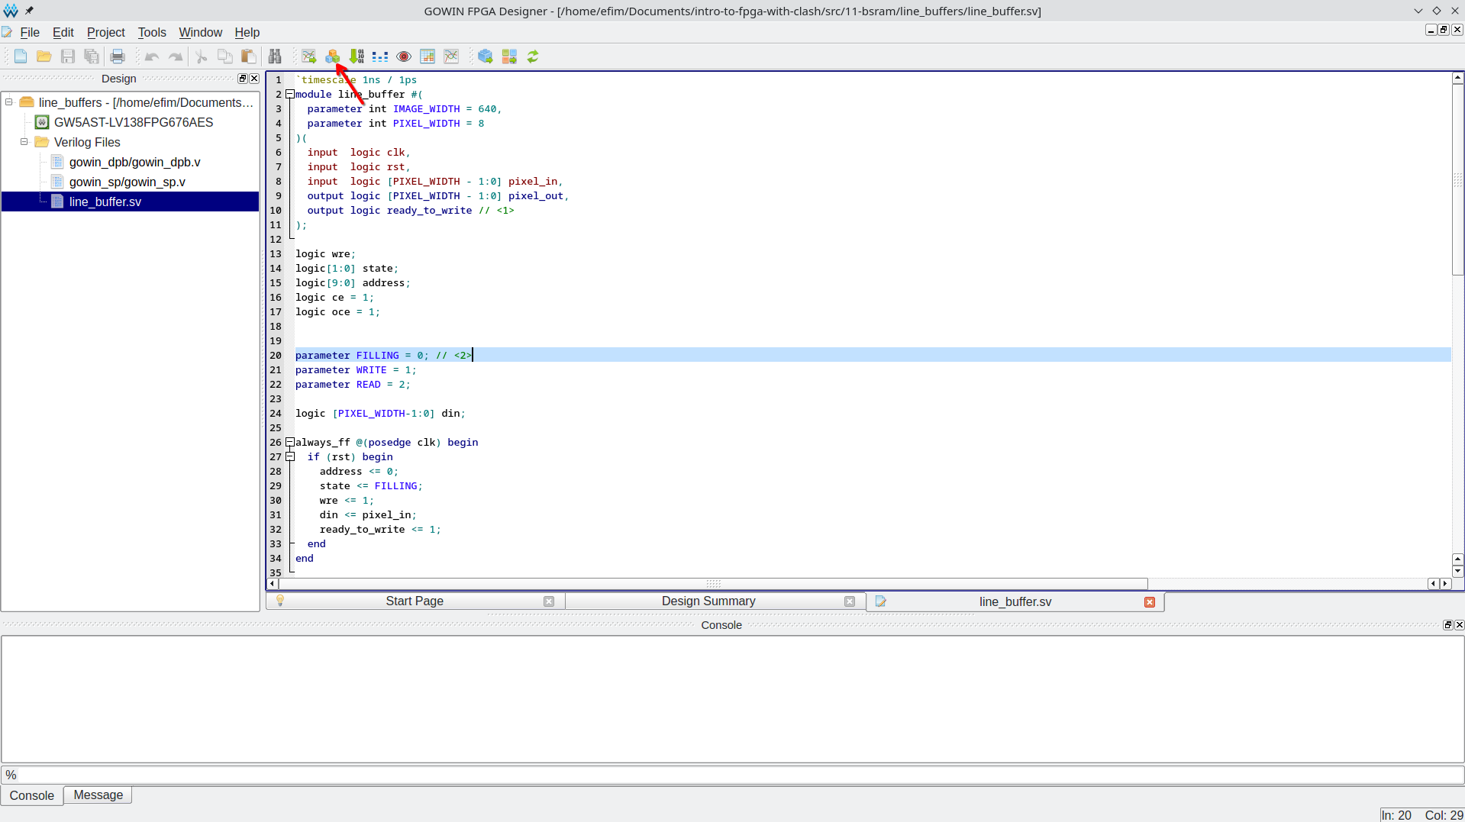Click the 'parameter WRITE = 1;' code line
Viewport: 1465px width, 822px height.
(x=356, y=369)
